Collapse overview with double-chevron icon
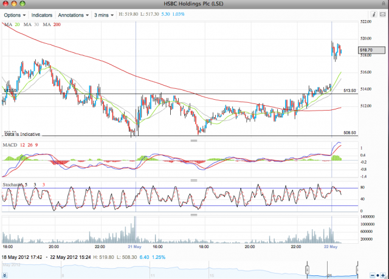 pyautogui.click(x=5, y=275)
